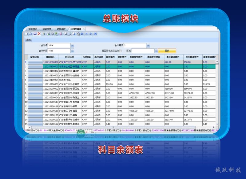Click the horizontal scrollbar right arrow
This screenshot has height=179, width=246.
click(x=214, y=127)
